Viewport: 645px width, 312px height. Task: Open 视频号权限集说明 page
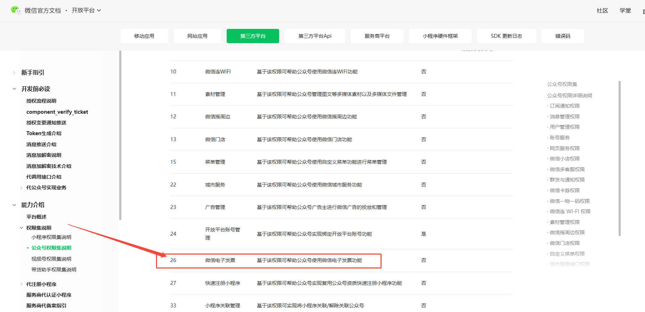[x=51, y=259]
